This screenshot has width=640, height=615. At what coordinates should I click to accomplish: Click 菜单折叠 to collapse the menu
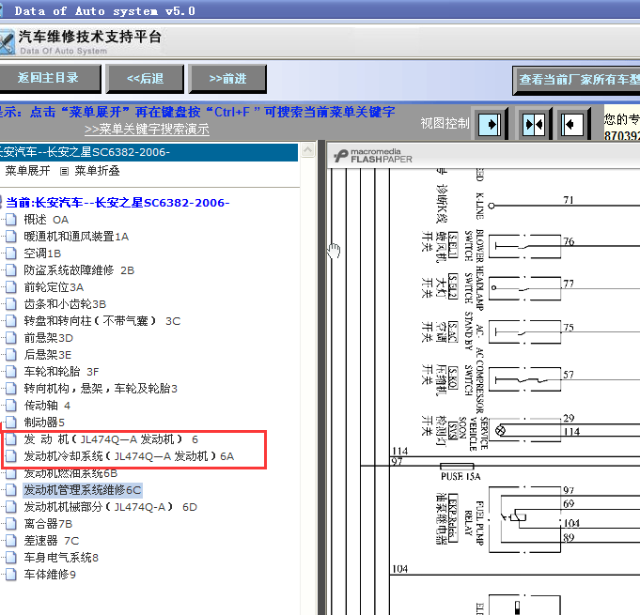point(97,171)
